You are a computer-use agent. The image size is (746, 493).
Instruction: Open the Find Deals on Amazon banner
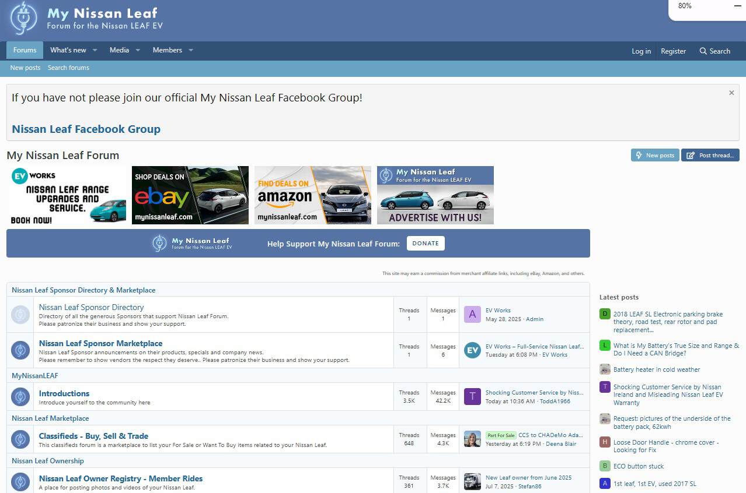tap(313, 195)
